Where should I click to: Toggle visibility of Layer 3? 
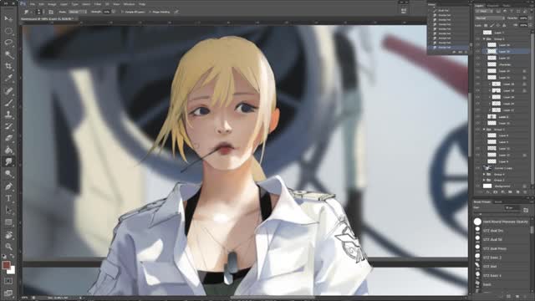(x=477, y=117)
